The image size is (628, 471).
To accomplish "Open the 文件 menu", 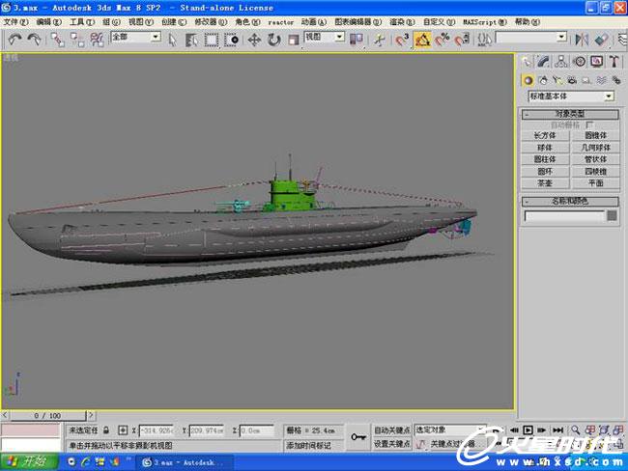I will (15, 22).
